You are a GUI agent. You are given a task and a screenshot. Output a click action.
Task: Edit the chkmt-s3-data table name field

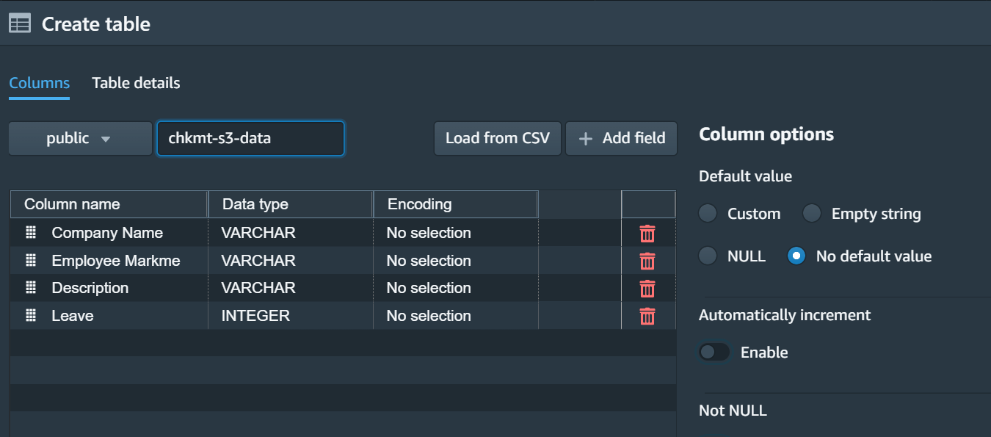[250, 138]
